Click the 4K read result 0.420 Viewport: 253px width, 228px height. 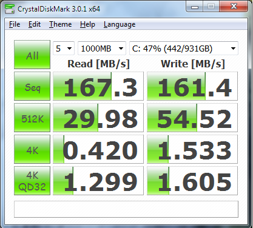click(98, 149)
